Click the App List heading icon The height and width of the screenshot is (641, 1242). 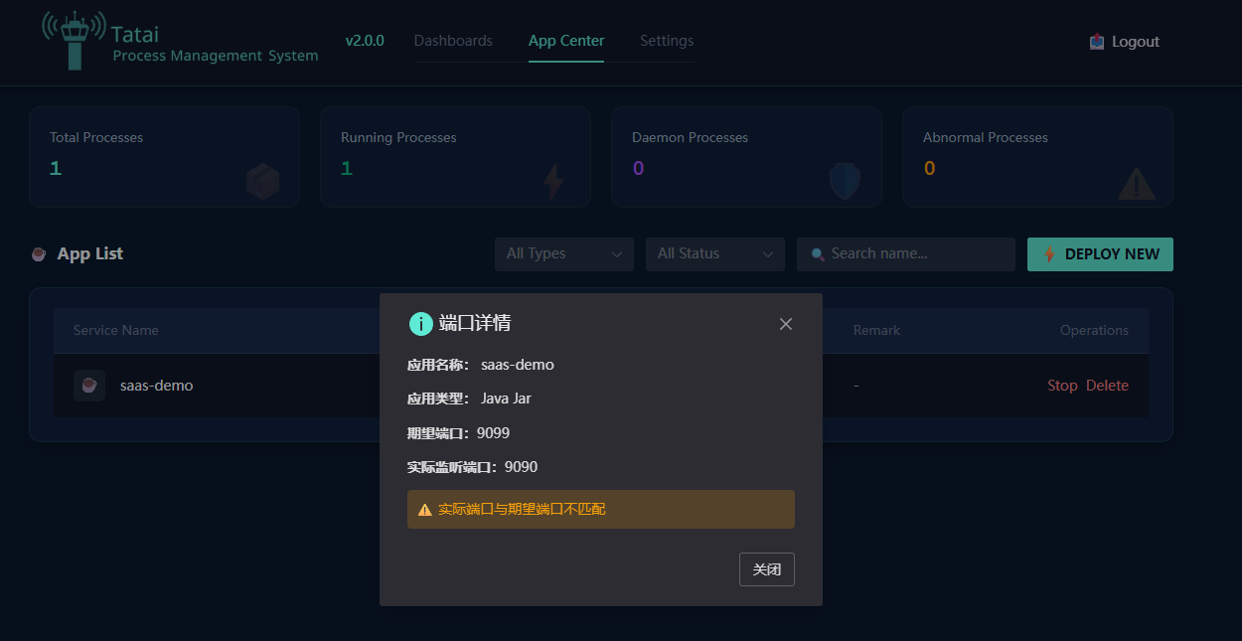[x=39, y=253]
